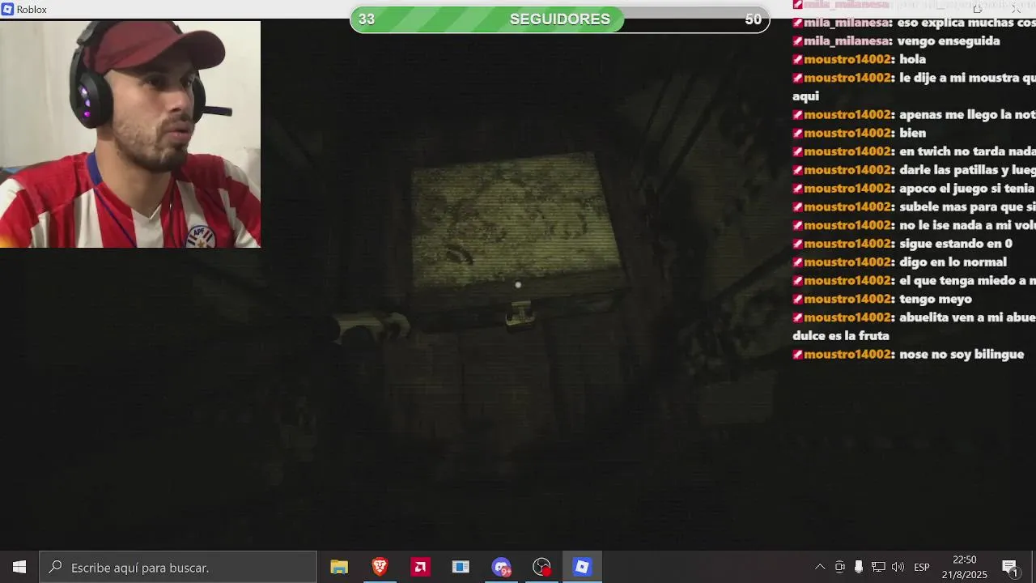Click mila_milanesa message "vengo enseguida"
Image resolution: width=1036 pixels, height=583 pixels.
point(949,40)
